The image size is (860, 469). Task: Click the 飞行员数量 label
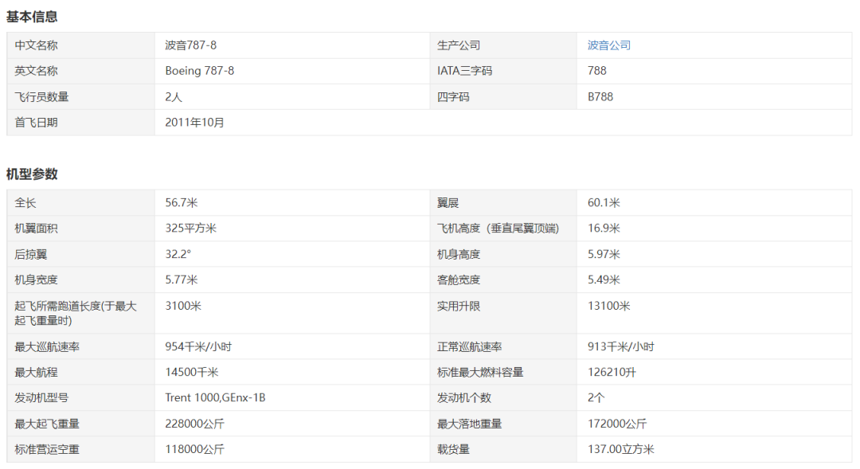coord(41,97)
